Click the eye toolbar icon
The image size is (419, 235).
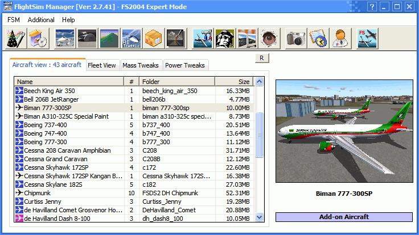[269, 39]
